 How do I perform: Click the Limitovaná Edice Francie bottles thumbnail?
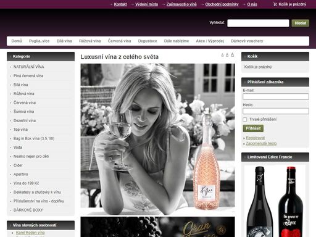275,201
